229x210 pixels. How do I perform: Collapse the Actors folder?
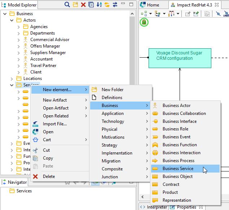point(12,20)
